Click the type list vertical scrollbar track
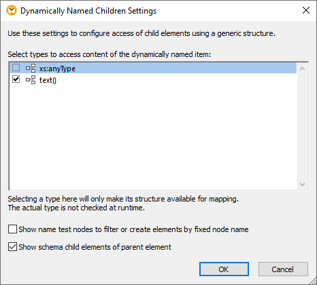 click(x=302, y=126)
